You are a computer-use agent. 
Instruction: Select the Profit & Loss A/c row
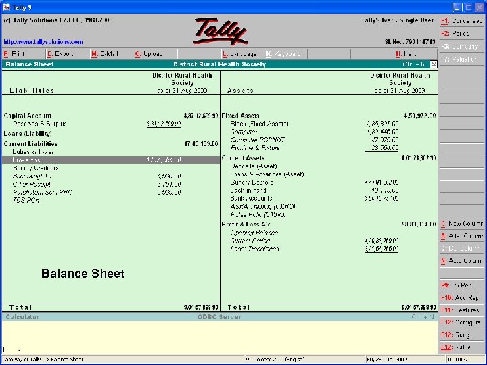point(329,224)
